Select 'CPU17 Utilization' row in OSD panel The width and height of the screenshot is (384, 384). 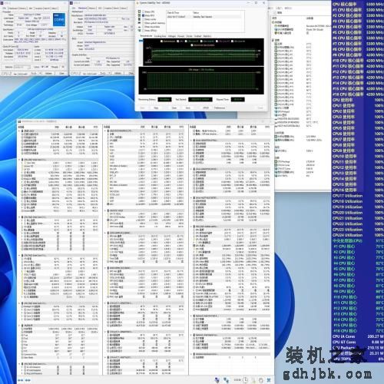pos(358,196)
